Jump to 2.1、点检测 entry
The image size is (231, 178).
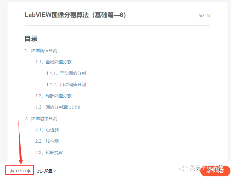click(x=47, y=130)
